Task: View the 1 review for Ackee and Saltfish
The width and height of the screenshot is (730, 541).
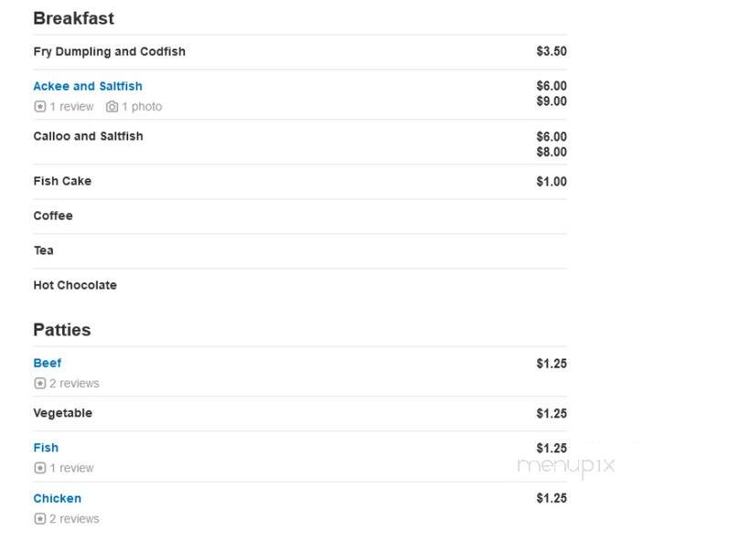Action: (x=71, y=107)
